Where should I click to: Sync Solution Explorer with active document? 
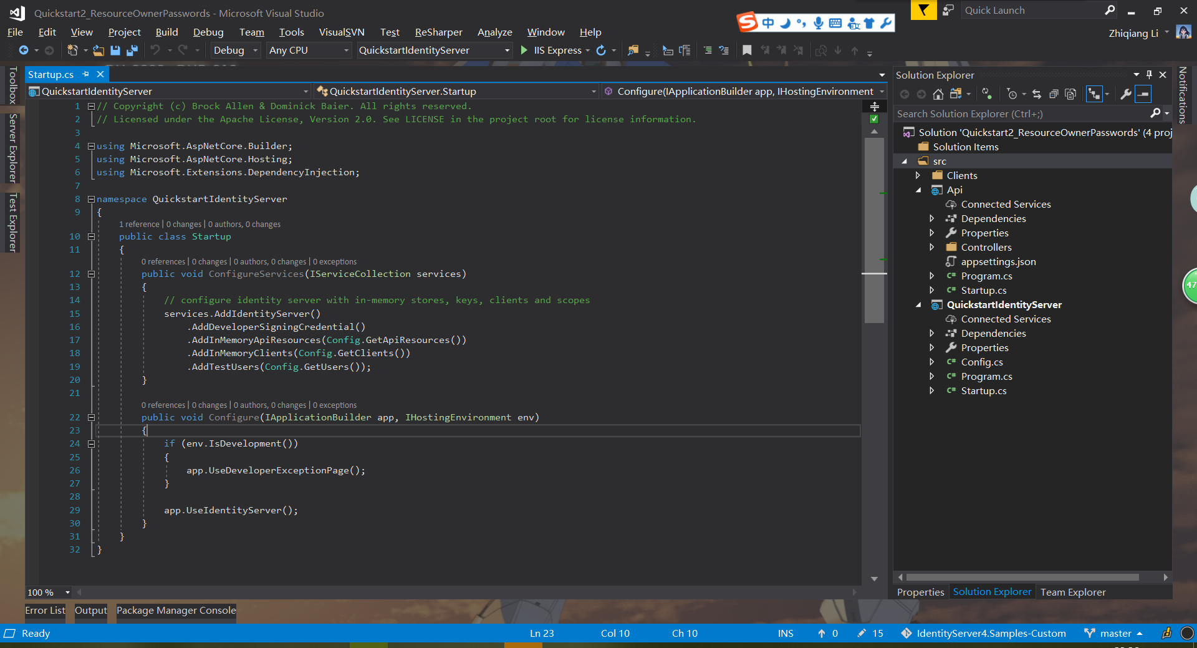click(1037, 94)
